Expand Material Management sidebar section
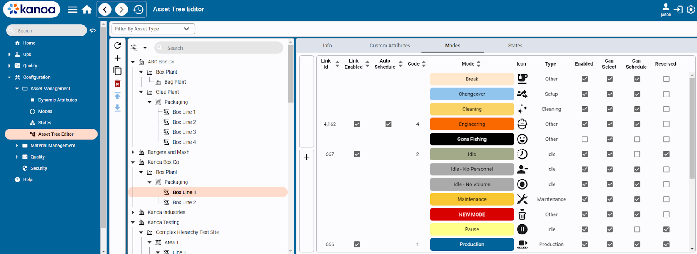 pos(17,145)
